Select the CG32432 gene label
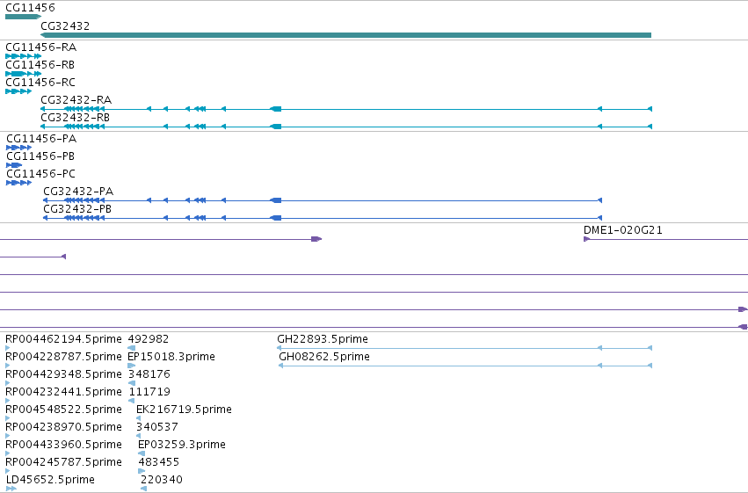The image size is (748, 493). (x=65, y=25)
